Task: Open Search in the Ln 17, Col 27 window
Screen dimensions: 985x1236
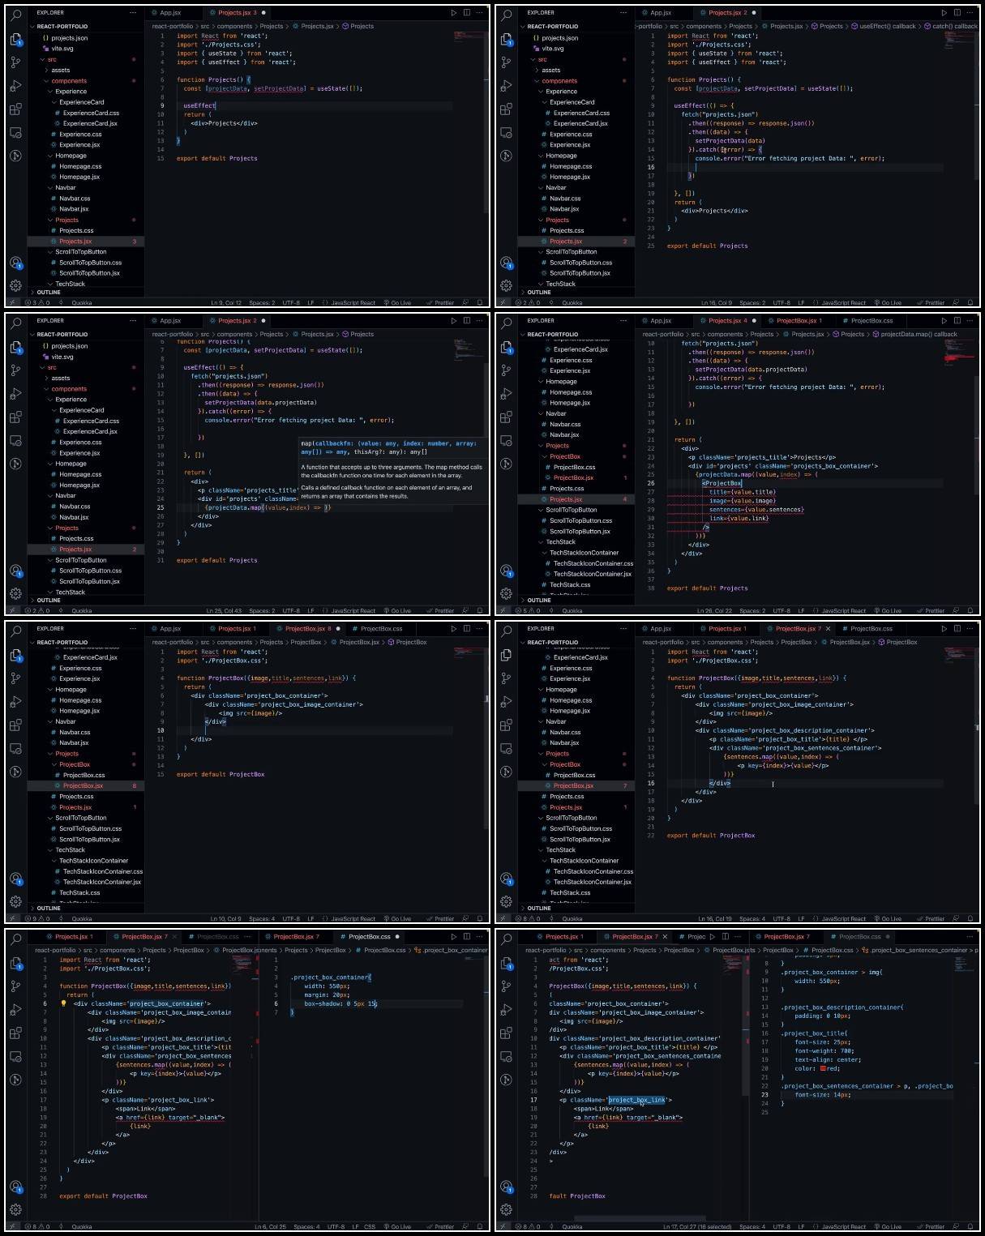Action: pos(506,939)
